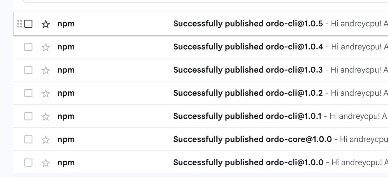Screen dimensions: 388x177
Task: Open the 'Successfully published ordo-cli@1.0.3' email
Action: pos(248,70)
